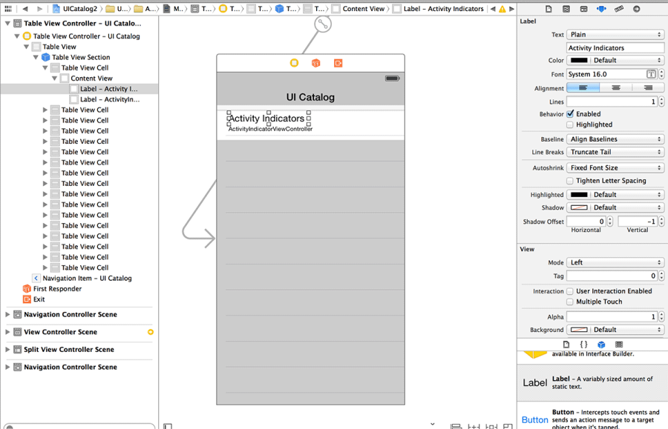The height and width of the screenshot is (429, 668).
Task: Open the Size inspector ruler icon
Action: [x=618, y=9]
